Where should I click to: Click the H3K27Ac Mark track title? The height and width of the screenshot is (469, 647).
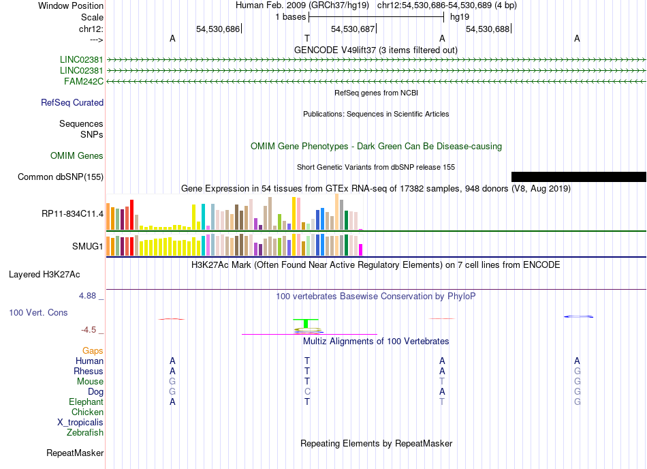pyautogui.click(x=375, y=264)
